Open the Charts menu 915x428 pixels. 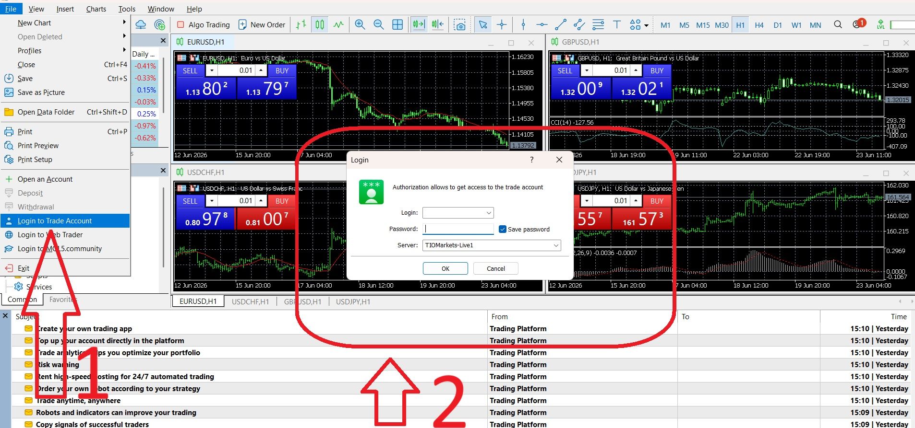coord(96,9)
